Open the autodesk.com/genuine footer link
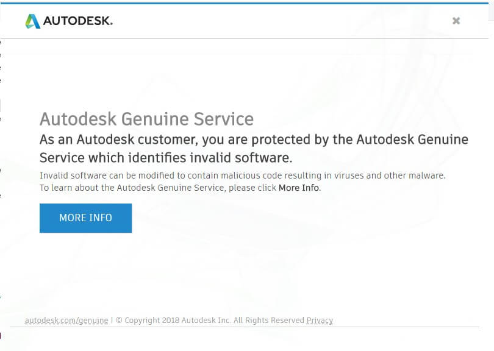This screenshot has width=494, height=351. coord(66,321)
